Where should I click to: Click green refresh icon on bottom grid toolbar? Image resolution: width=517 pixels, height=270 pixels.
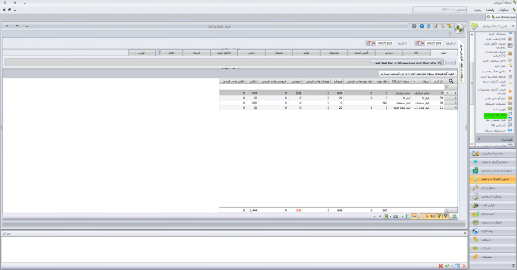tap(454, 216)
